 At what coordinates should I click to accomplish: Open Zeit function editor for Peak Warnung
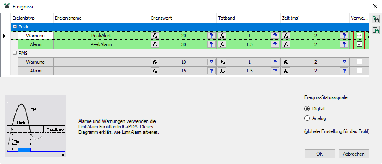coord(286,36)
